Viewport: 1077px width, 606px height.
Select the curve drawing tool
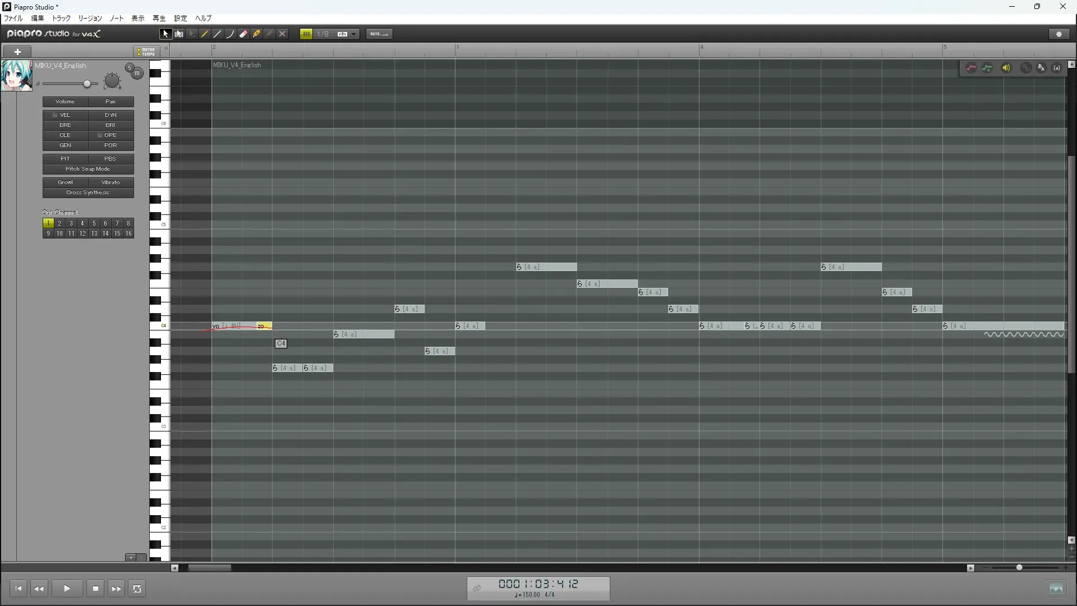coord(231,34)
